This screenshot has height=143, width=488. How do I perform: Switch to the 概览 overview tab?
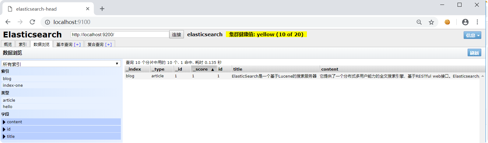point(8,44)
